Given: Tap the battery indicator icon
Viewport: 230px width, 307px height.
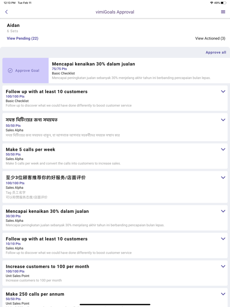Looking at the screenshot, I should 224,3.
